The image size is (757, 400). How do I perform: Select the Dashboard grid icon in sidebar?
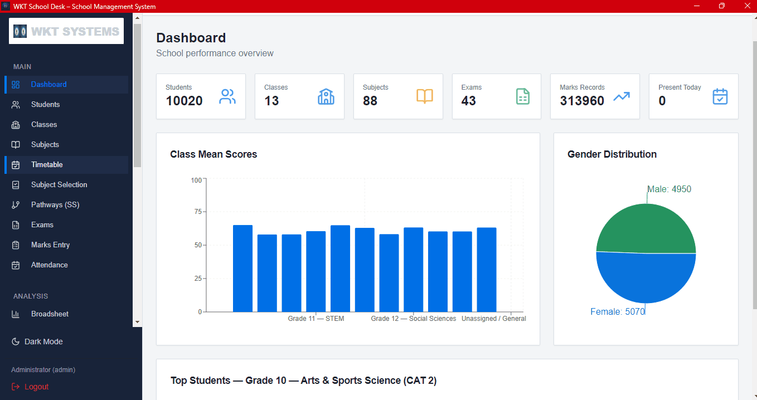point(18,84)
